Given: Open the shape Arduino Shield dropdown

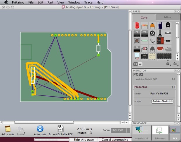Looking at the screenshot, I should 162,101.
